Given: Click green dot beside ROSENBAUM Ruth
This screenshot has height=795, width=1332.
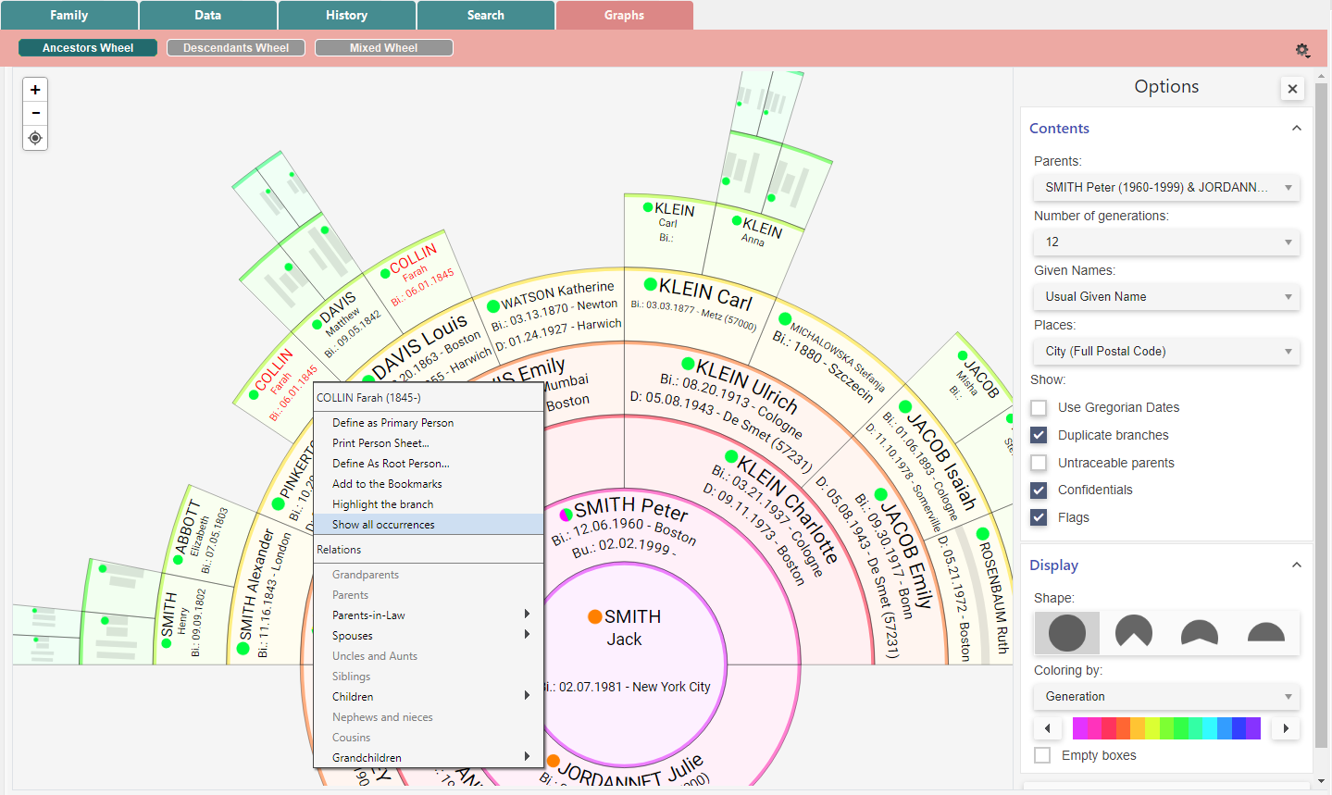Looking at the screenshot, I should pyautogui.click(x=982, y=534).
